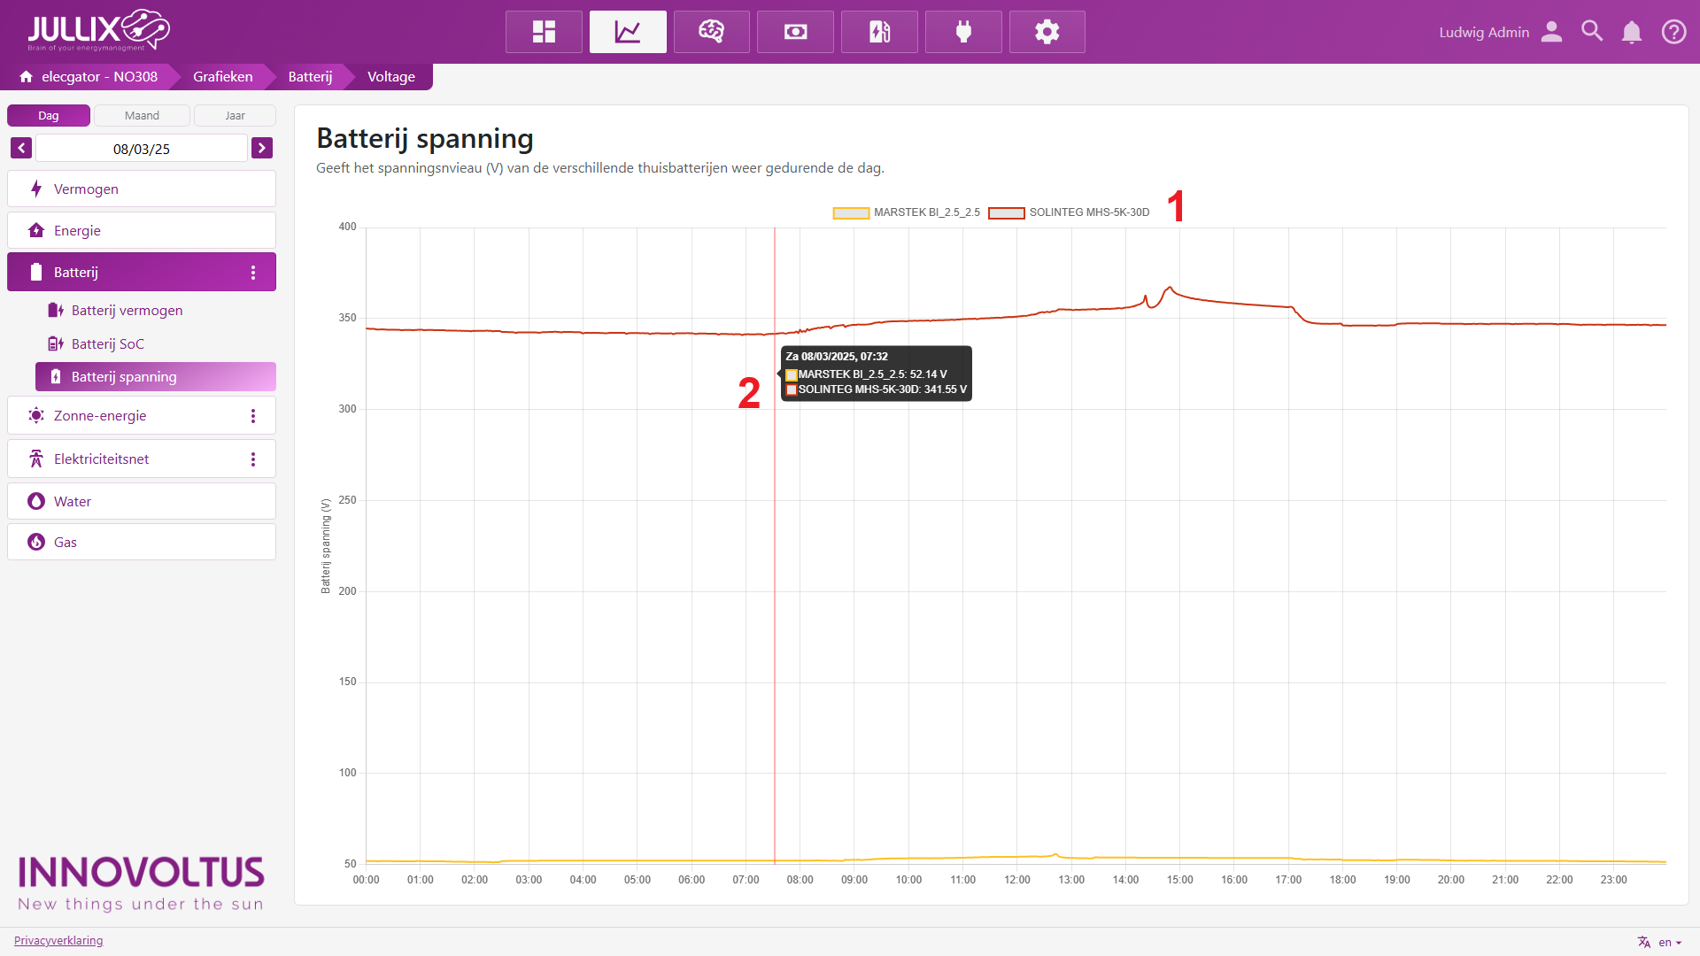The image size is (1700, 956).
Task: Click the money banknote icon
Action: 795,32
